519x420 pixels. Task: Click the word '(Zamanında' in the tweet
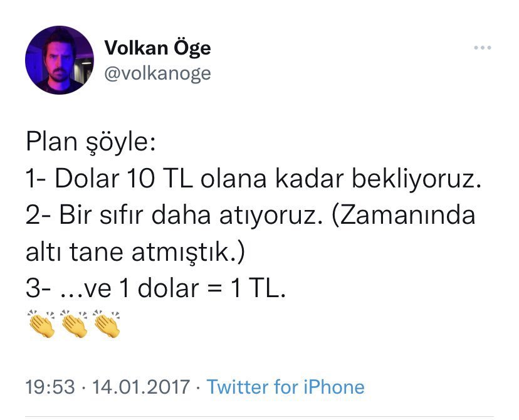point(403,216)
